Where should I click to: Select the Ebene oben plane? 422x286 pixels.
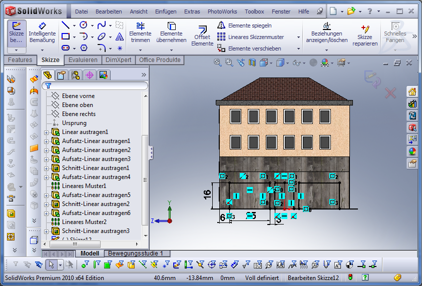click(x=78, y=105)
